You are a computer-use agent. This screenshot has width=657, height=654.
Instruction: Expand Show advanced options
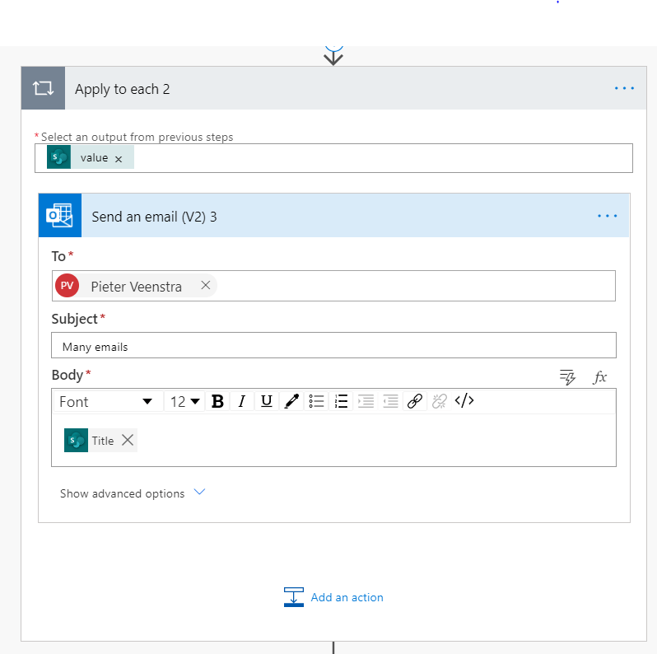tap(133, 493)
